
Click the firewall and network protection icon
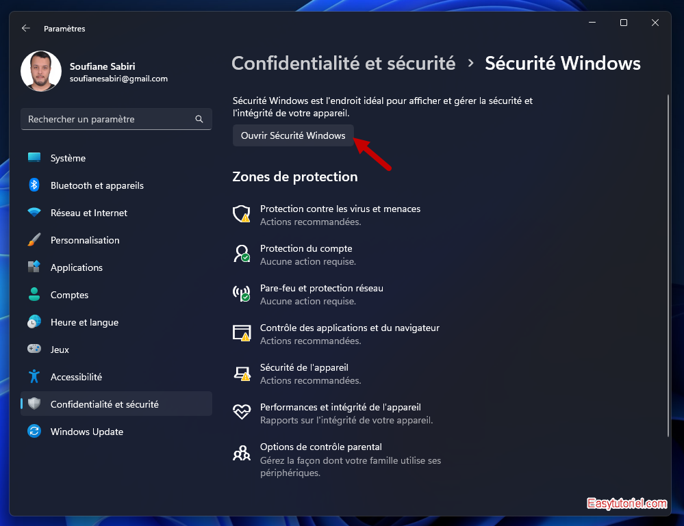click(x=241, y=294)
